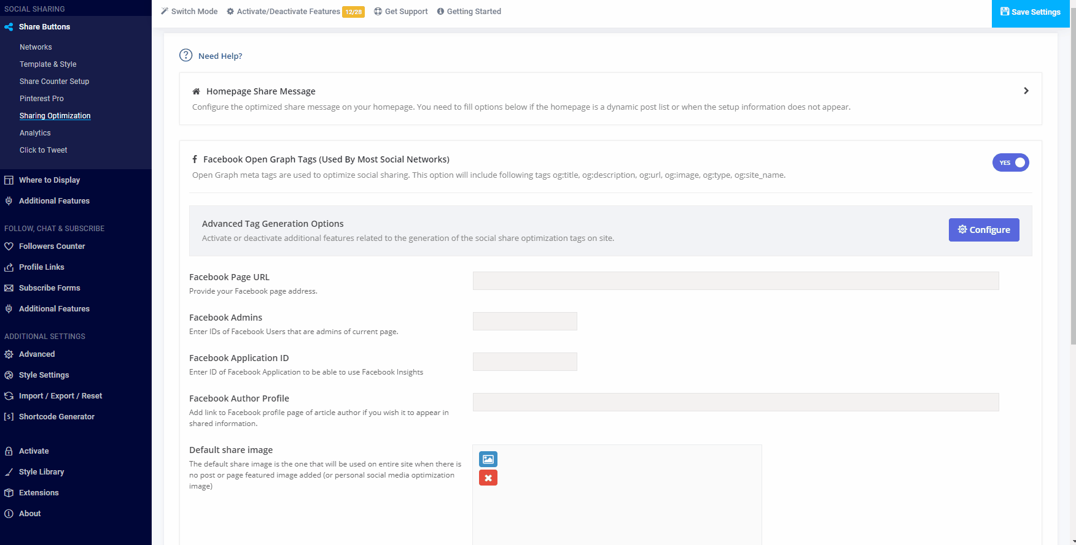
Task: Open Shortcode Generator in sidebar
Action: coord(57,417)
